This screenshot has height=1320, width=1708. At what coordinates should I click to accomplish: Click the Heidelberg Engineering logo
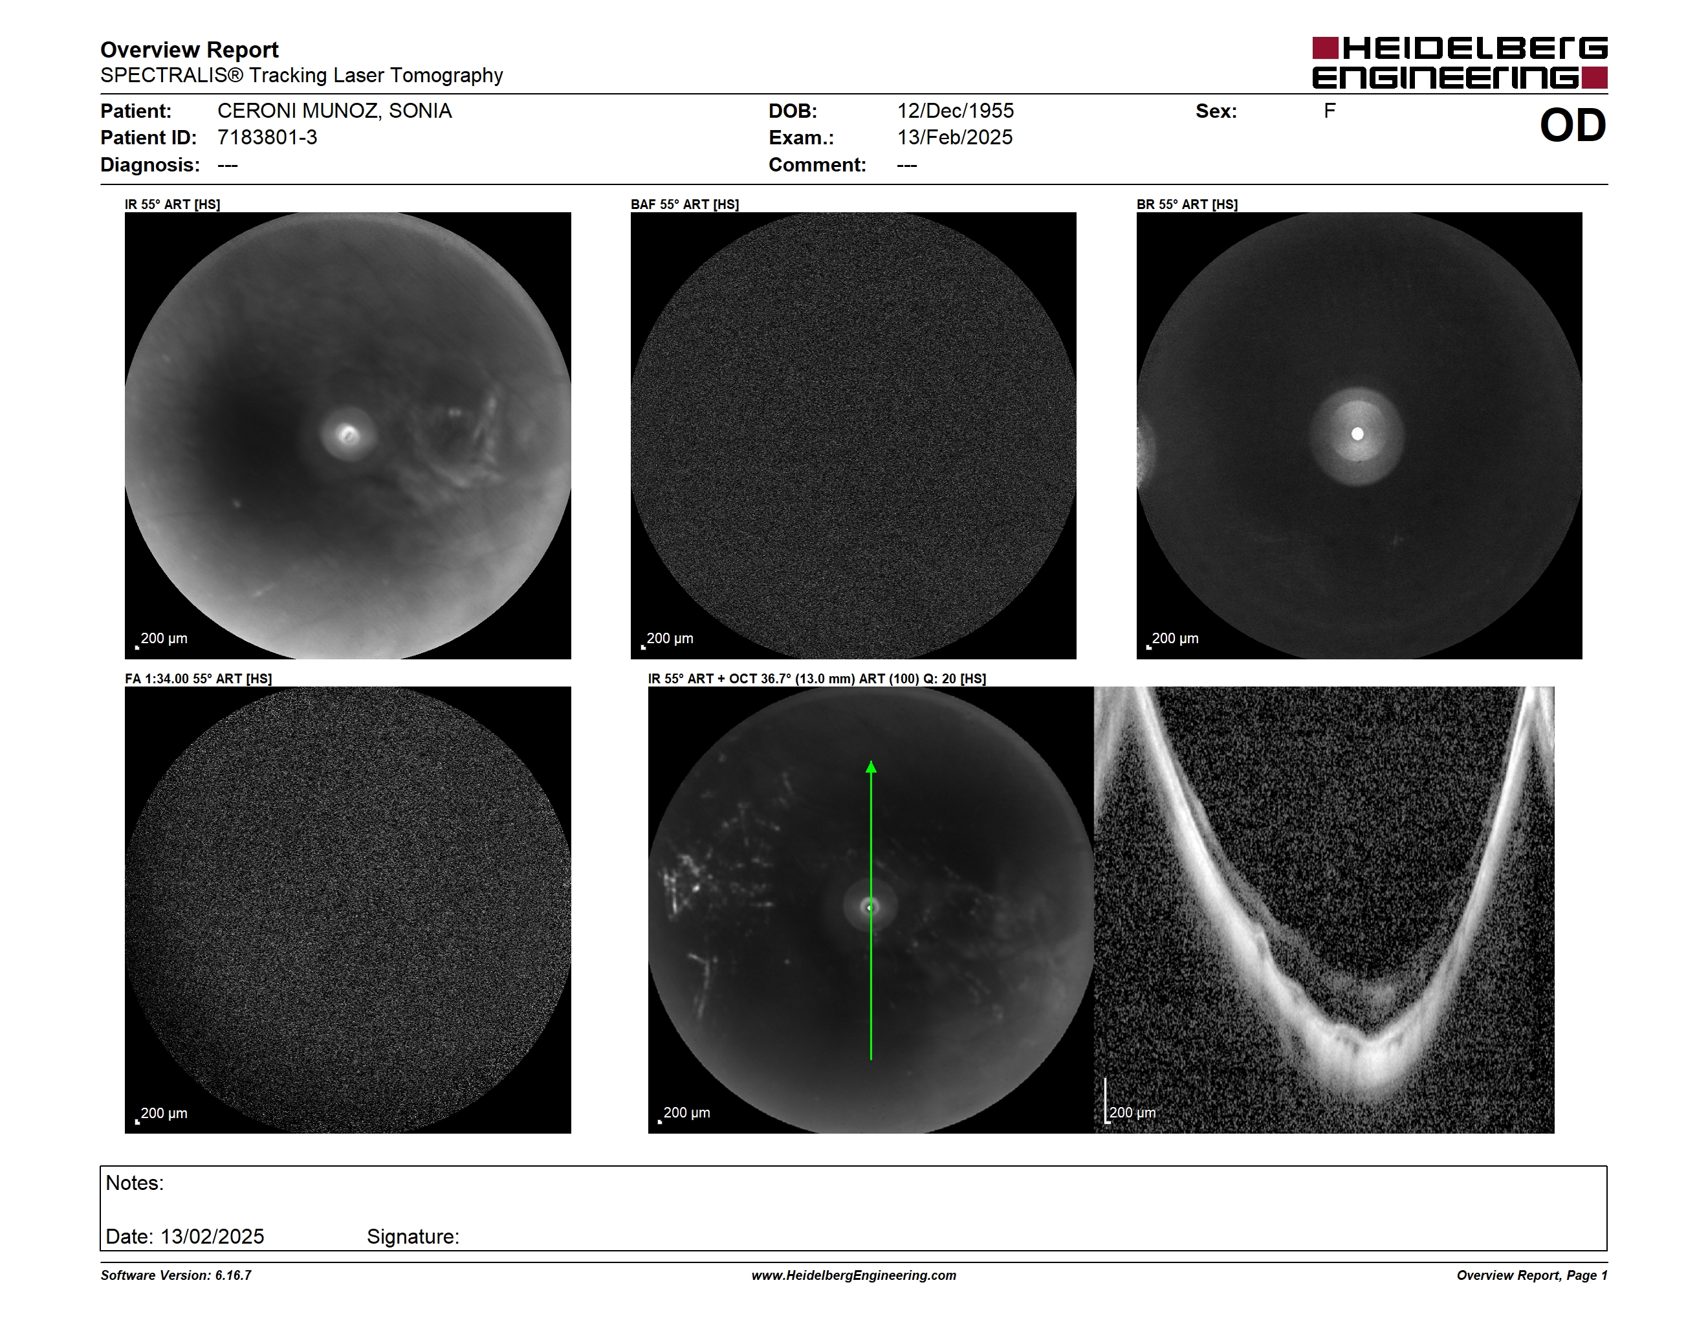(1460, 63)
